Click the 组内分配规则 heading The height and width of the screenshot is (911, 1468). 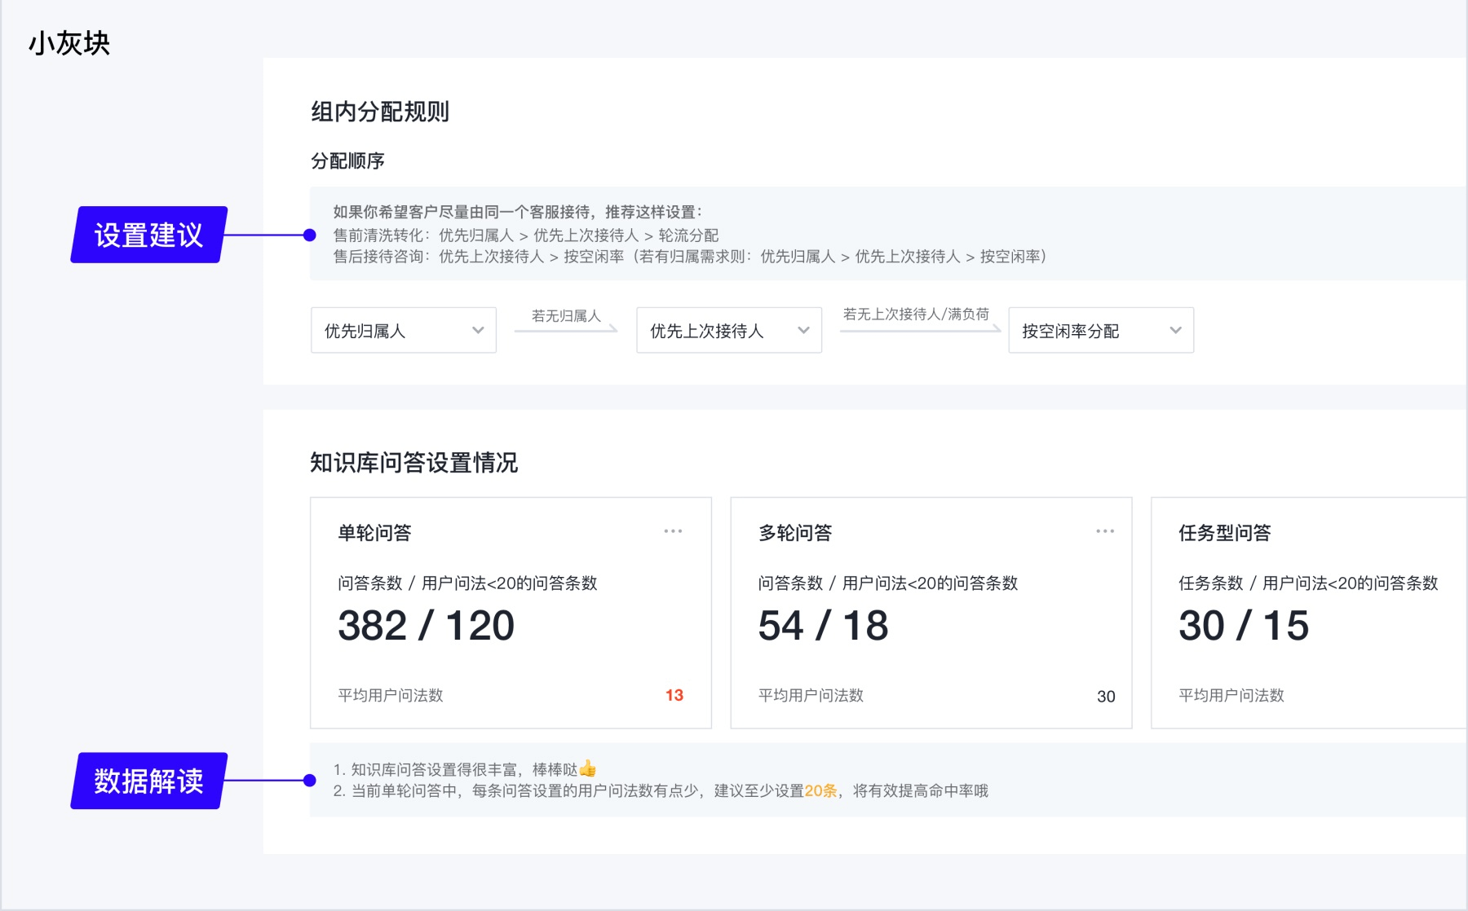click(380, 112)
